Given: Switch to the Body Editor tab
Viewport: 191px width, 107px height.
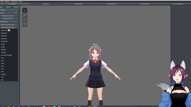Looking at the screenshot, I should pyautogui.click(x=78, y=4).
